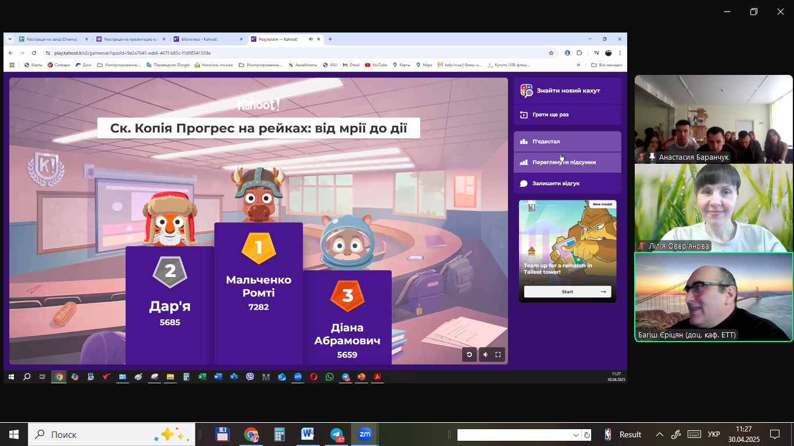
Task: Enter fullscreen mode in Kahoot
Action: click(498, 355)
